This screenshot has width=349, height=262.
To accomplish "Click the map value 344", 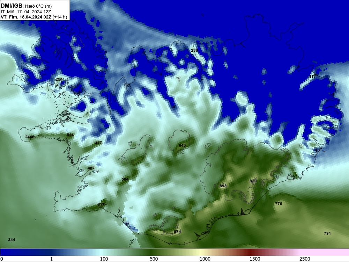I will [12, 240].
